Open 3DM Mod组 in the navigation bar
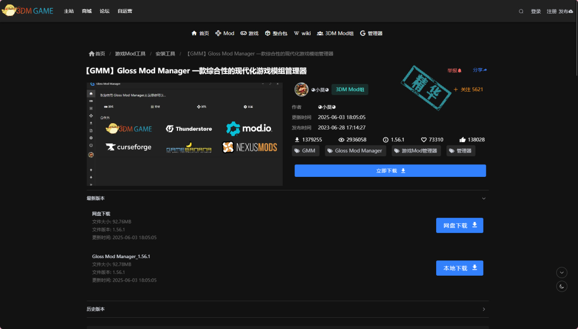Image resolution: width=578 pixels, height=329 pixels. pos(335,33)
